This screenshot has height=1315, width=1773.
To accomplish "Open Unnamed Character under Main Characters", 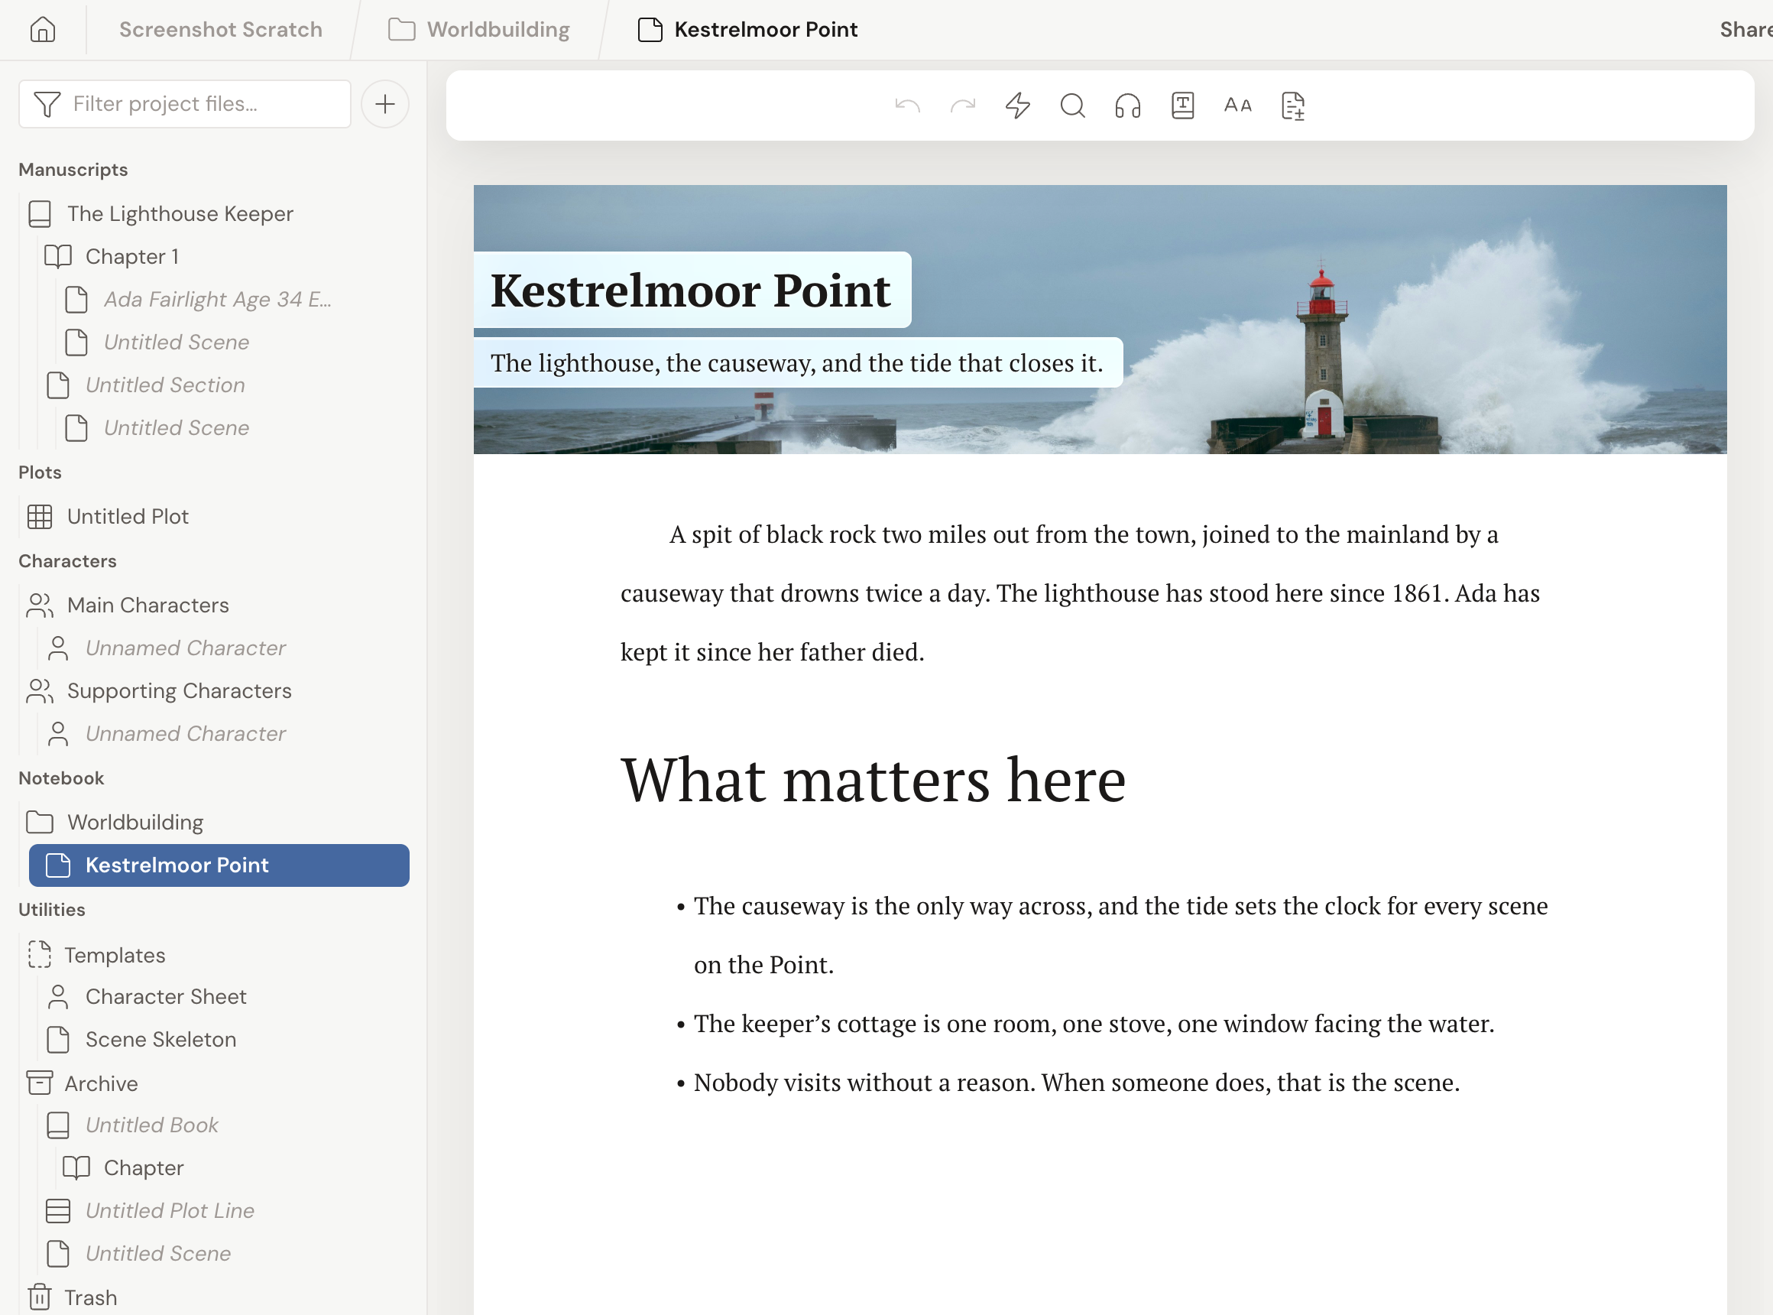I will (x=186, y=648).
